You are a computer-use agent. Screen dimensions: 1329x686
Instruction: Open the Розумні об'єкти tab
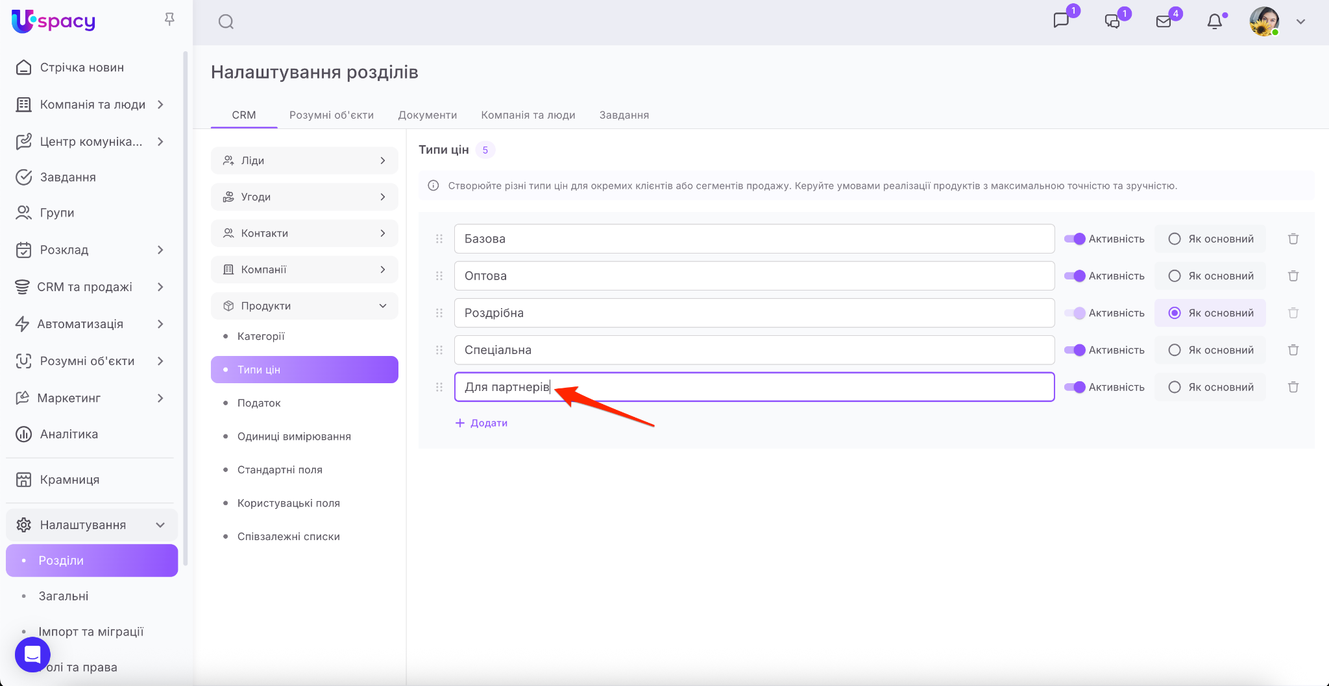(331, 115)
